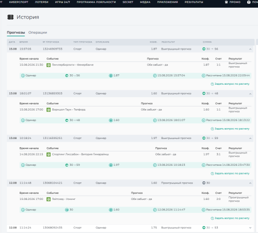Viewport: 258px width, 233px height.
Task: Click the coin icon next to 30 → 56 summary
Action: coord(204,49)
